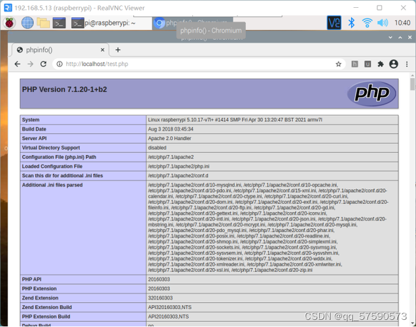The height and width of the screenshot is (327, 416).
Task: Click the '320160303' value
Action: [160, 298]
